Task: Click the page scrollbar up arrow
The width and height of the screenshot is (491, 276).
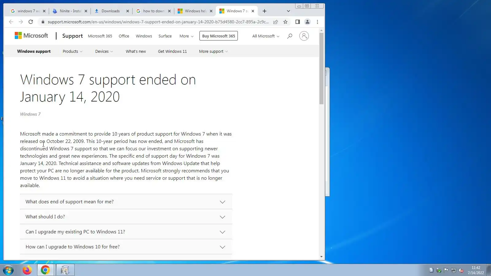Action: [321, 30]
